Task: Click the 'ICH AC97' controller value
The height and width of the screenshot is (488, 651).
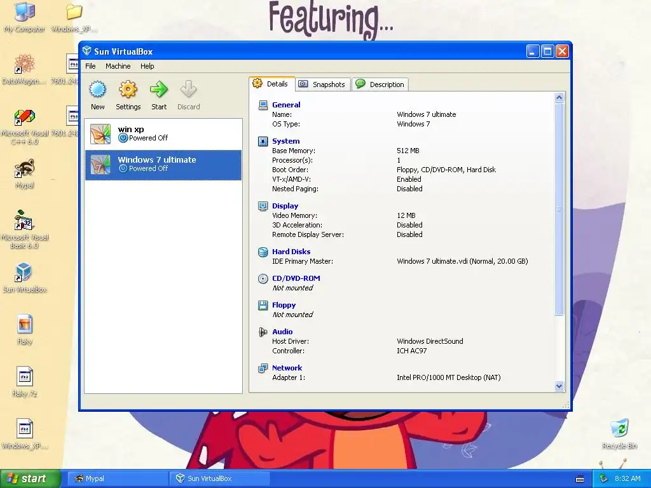Action: [411, 351]
